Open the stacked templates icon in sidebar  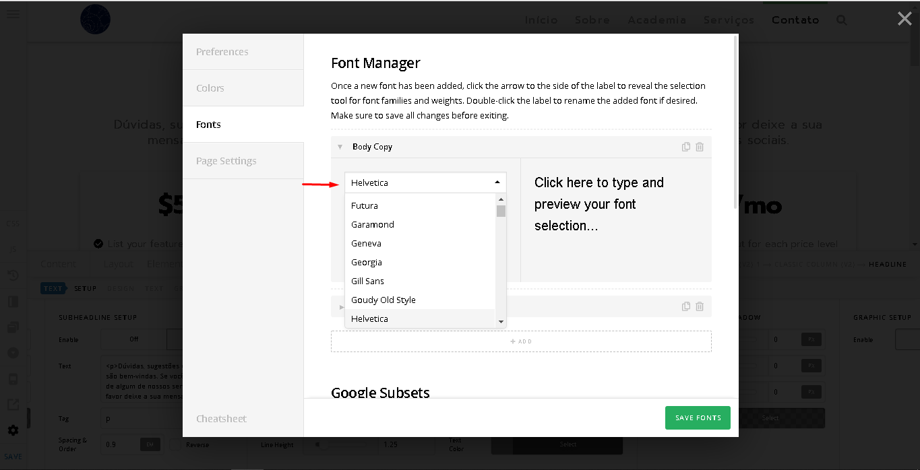pos(13,327)
